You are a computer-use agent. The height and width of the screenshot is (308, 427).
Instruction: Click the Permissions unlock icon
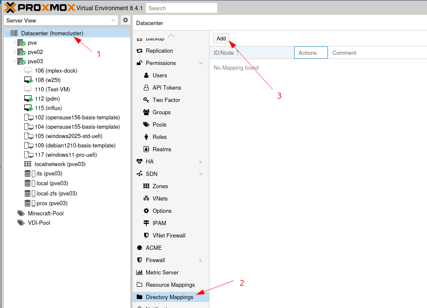pos(140,63)
